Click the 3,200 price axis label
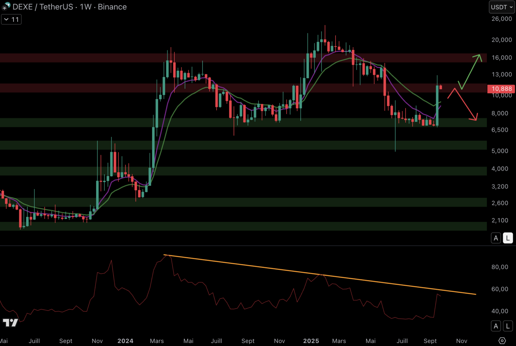This screenshot has width=516, height=346. click(x=500, y=186)
